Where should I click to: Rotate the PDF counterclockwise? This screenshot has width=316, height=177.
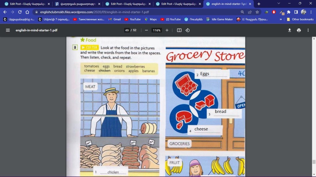[x=187, y=30]
